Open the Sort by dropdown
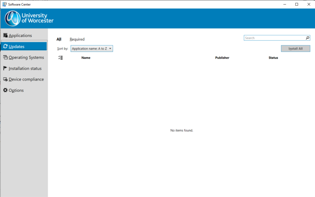This screenshot has width=315, height=197. click(92, 49)
